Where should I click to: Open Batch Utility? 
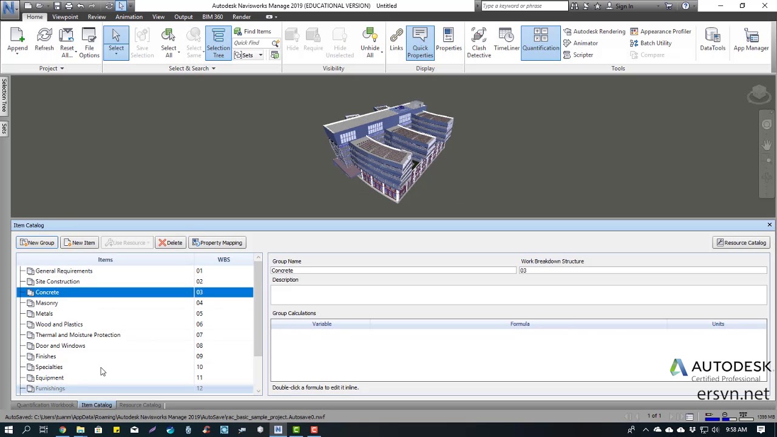point(651,43)
